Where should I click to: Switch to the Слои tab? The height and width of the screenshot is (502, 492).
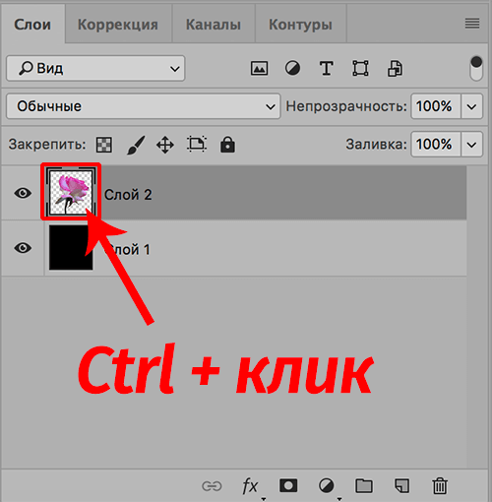pos(32,25)
